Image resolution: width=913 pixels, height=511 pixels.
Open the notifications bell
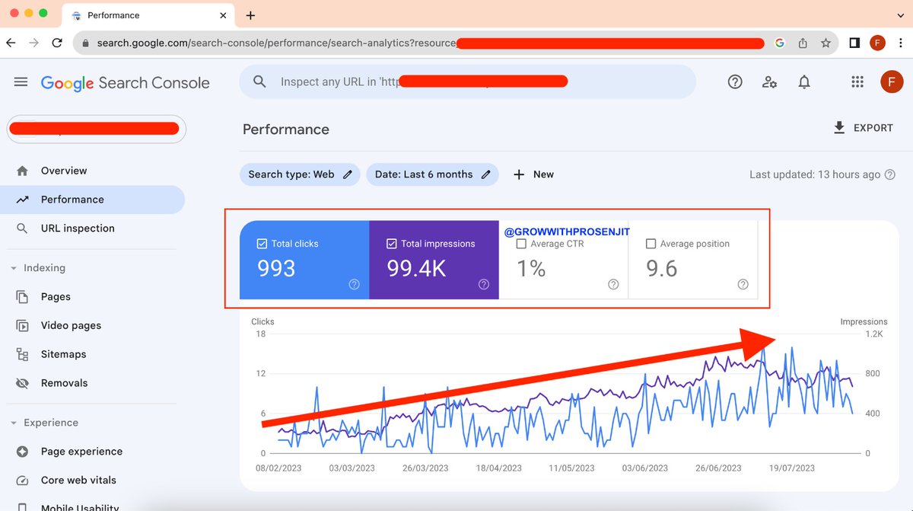tap(804, 82)
